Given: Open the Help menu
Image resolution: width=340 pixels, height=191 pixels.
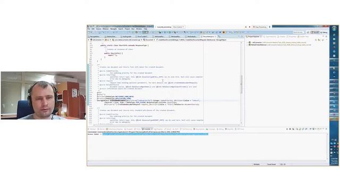Looking at the screenshot, I should pyautogui.click(x=146, y=29).
